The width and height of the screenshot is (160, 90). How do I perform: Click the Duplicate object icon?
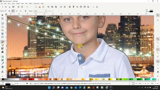pos(48,7)
